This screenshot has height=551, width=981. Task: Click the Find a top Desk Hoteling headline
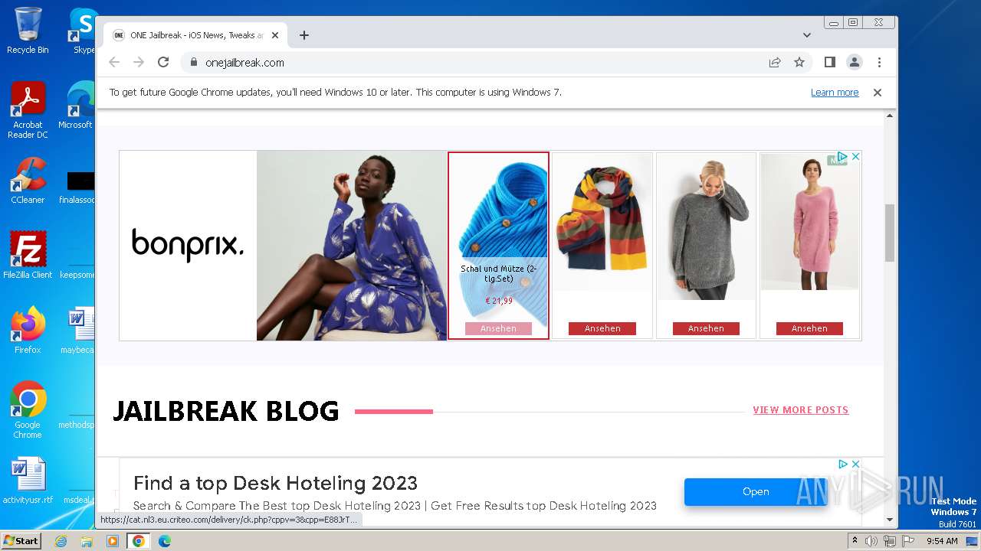pyautogui.click(x=275, y=484)
